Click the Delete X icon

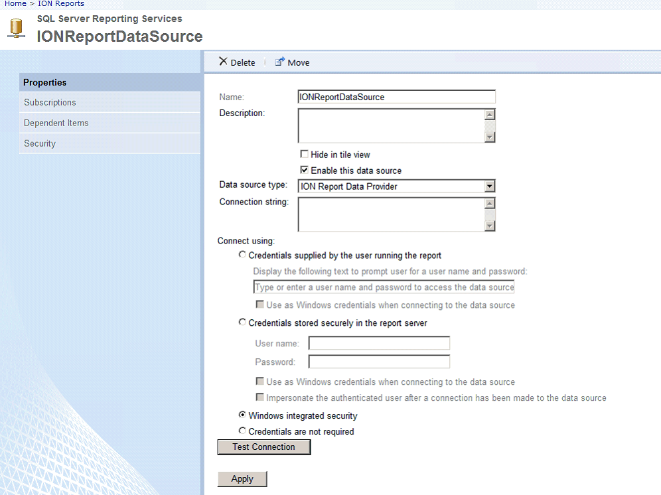224,62
